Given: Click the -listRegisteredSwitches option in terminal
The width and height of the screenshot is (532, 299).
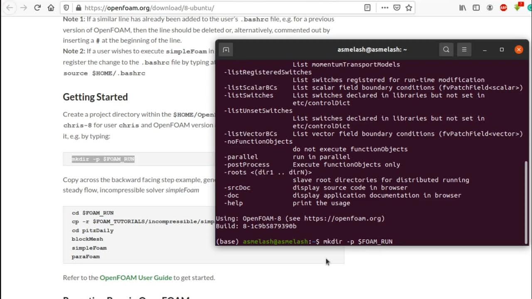Looking at the screenshot, I should click(268, 72).
